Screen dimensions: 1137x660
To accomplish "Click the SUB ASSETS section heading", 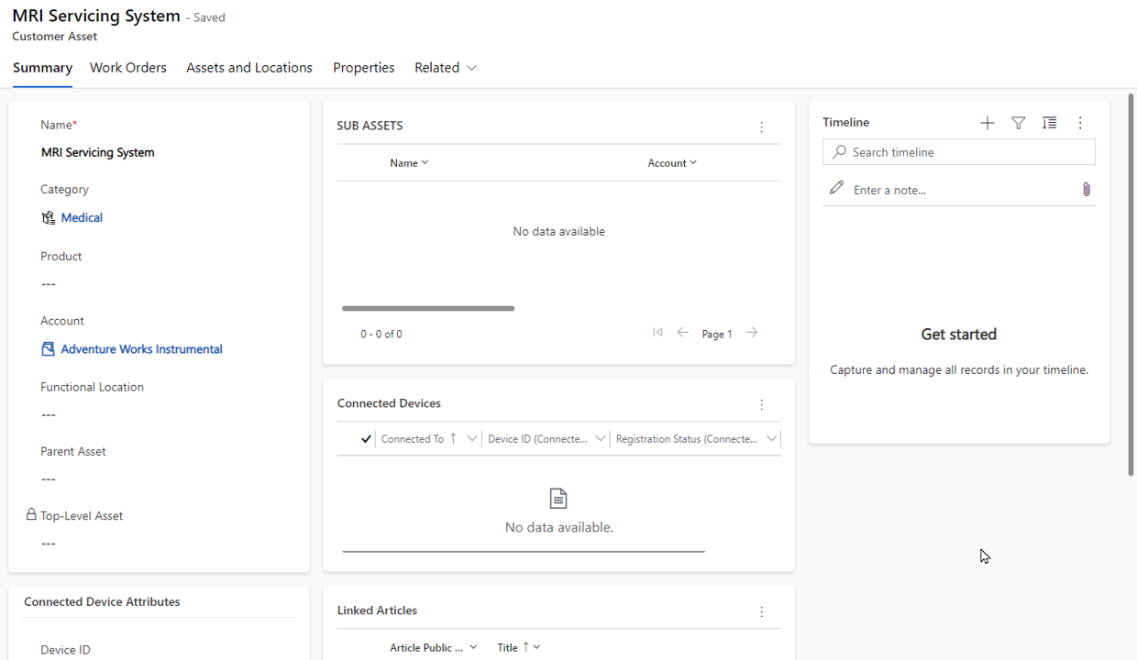I will coord(370,126).
